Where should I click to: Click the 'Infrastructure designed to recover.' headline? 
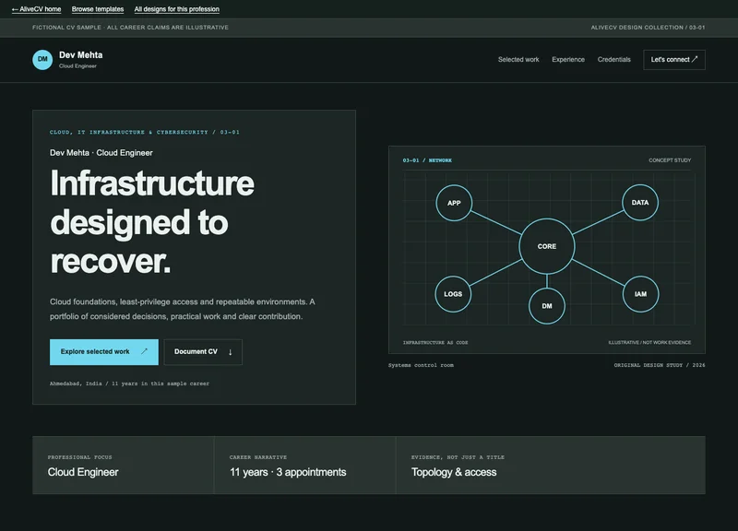pyautogui.click(x=152, y=221)
